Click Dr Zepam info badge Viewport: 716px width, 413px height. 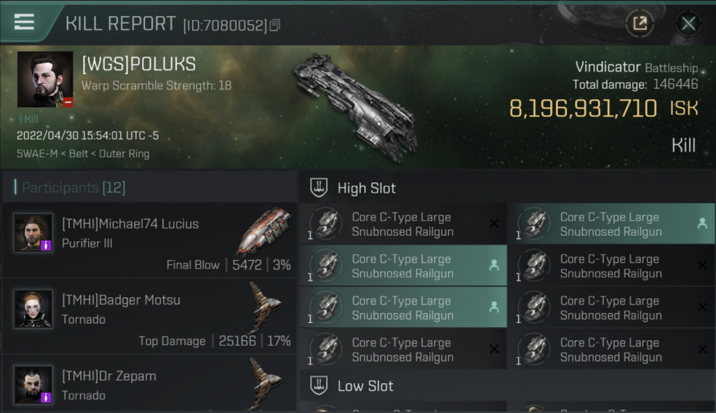pos(47,397)
